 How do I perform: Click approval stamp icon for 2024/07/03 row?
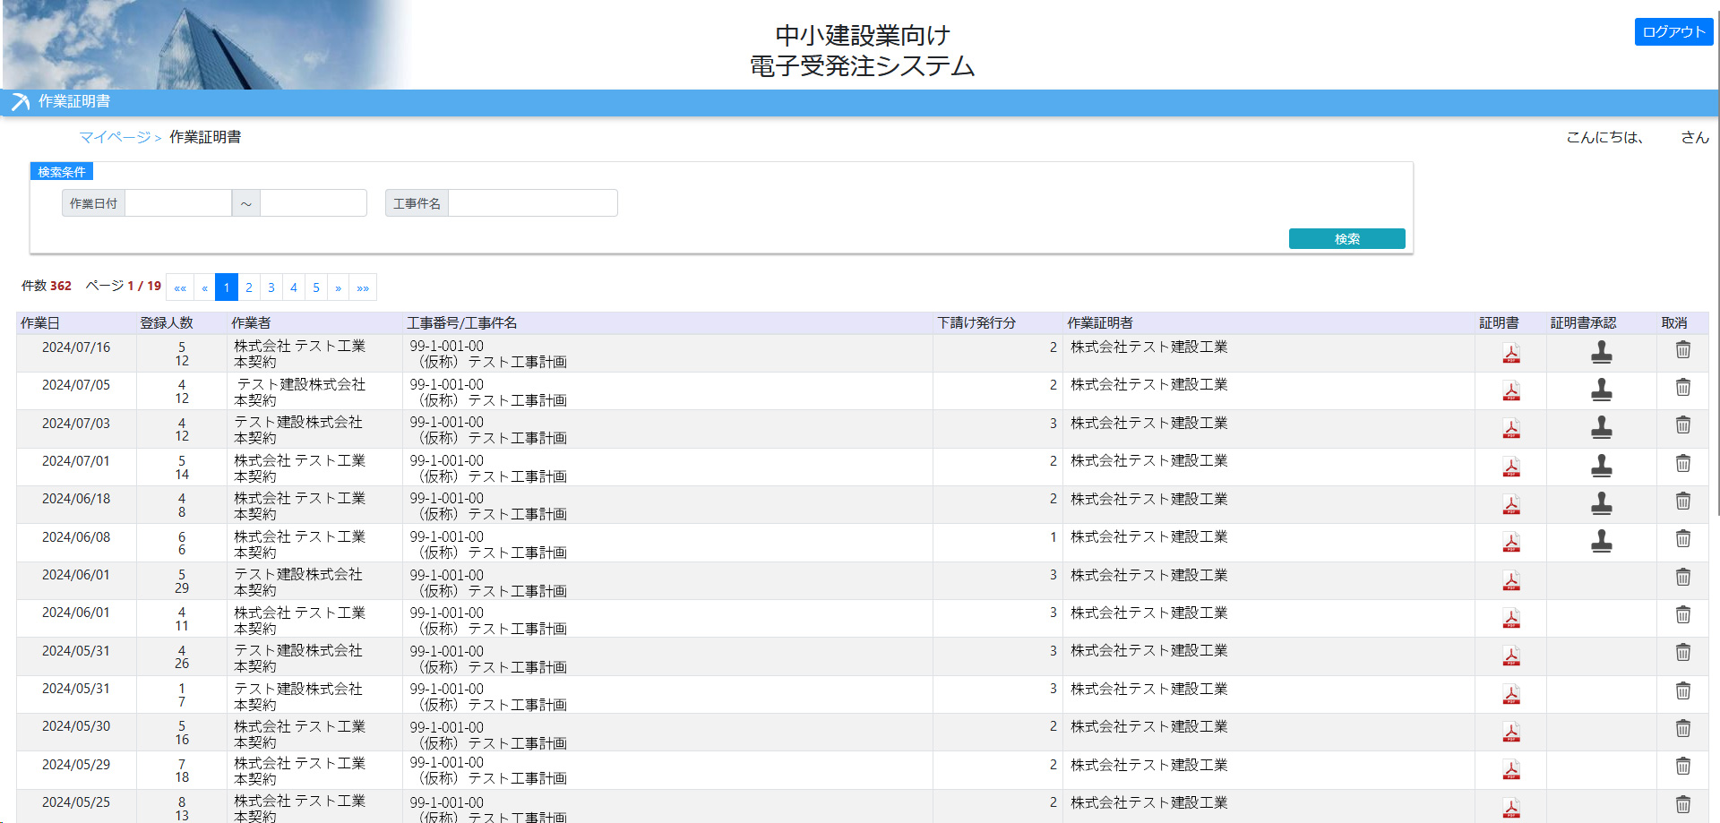tap(1602, 428)
